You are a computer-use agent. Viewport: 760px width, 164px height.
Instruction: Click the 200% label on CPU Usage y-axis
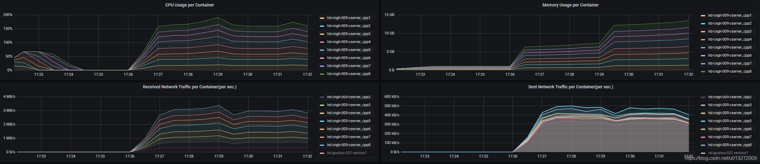[x=8, y=15]
